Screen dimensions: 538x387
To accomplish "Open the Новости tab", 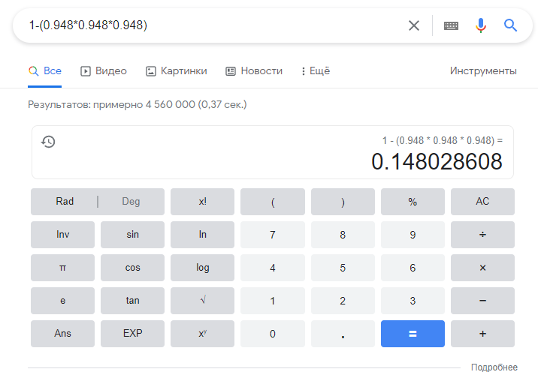I will pyautogui.click(x=254, y=71).
